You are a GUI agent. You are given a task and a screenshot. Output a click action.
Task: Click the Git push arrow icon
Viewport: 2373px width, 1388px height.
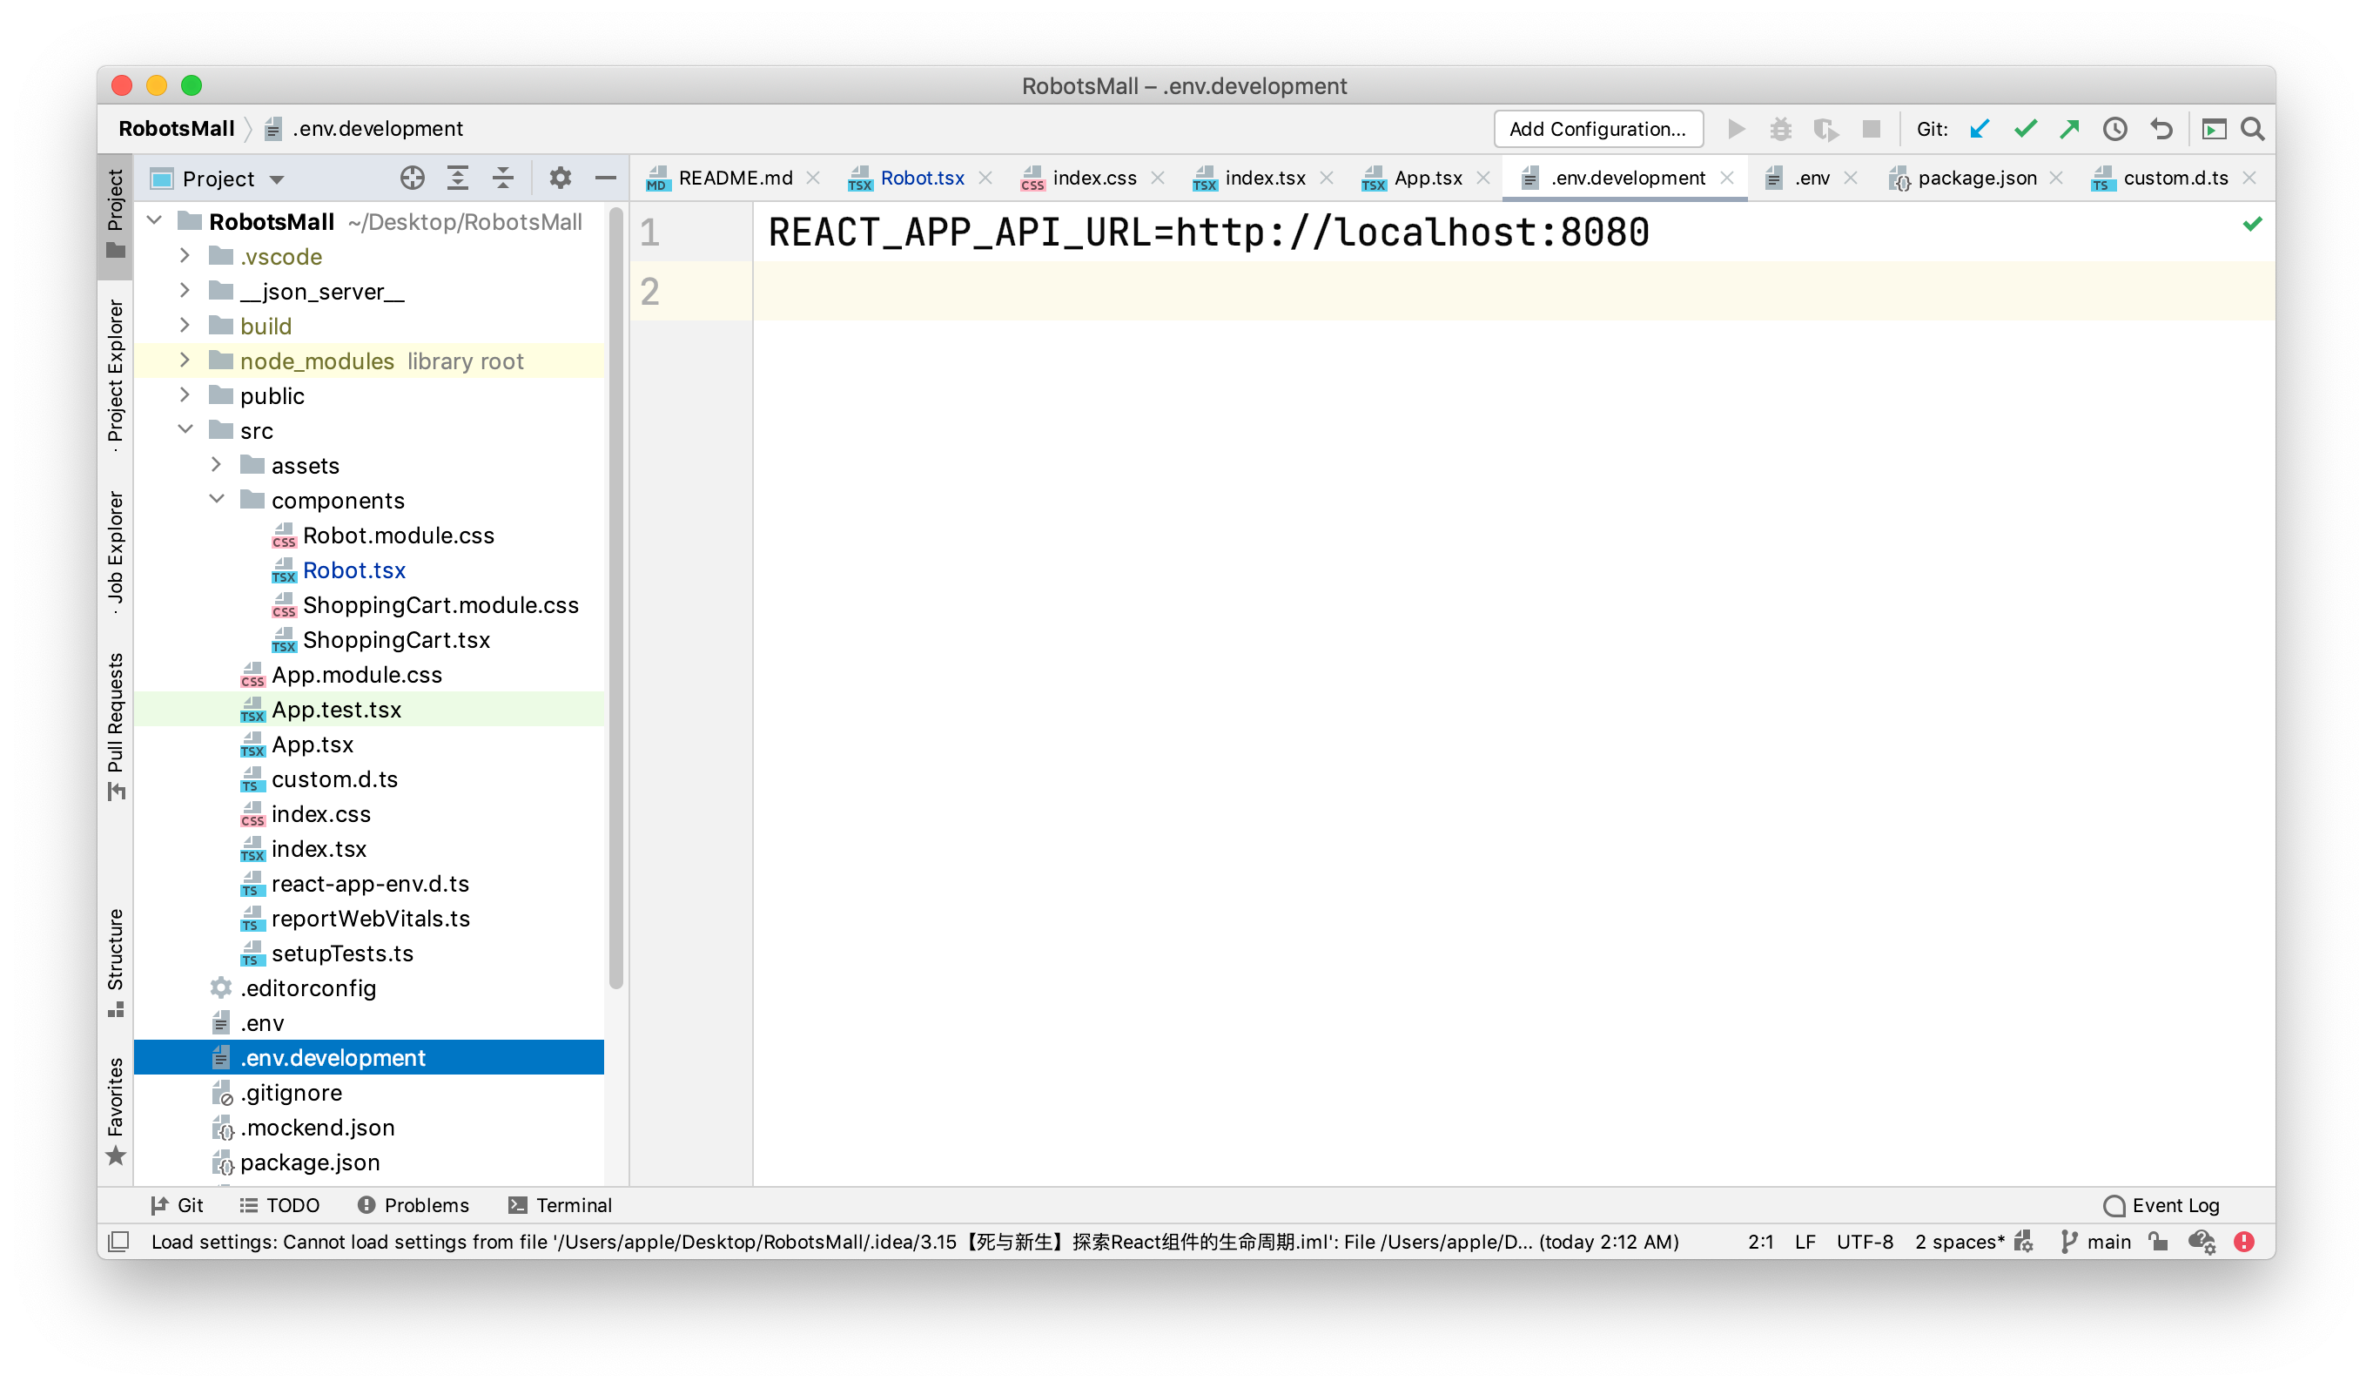2069,129
